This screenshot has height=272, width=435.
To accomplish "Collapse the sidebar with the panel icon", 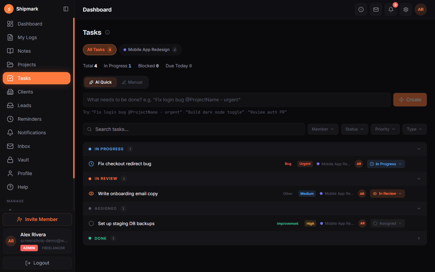I will (x=66, y=9).
